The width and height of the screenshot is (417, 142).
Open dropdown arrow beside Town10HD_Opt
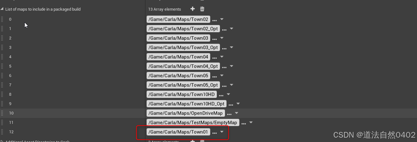(238, 104)
